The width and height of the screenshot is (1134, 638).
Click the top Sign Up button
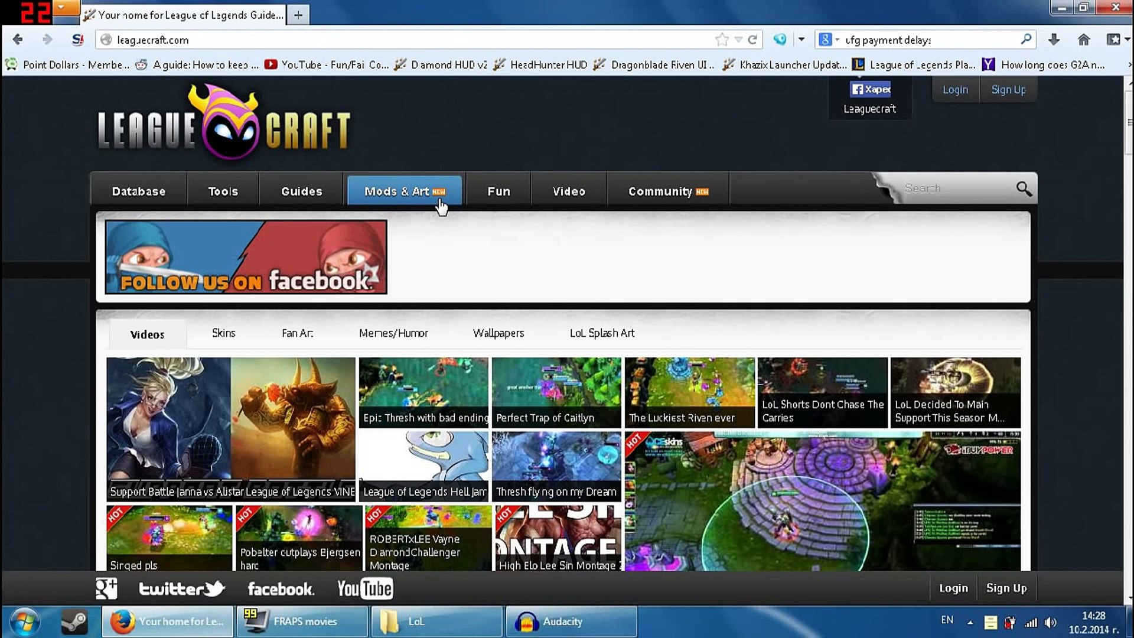[1008, 90]
